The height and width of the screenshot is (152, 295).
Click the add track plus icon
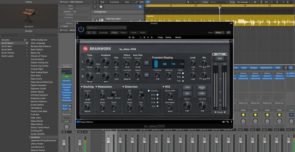click(95, 7)
